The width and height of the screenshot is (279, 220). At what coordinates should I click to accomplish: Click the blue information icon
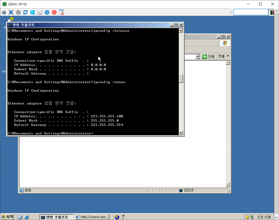click(47, 13)
